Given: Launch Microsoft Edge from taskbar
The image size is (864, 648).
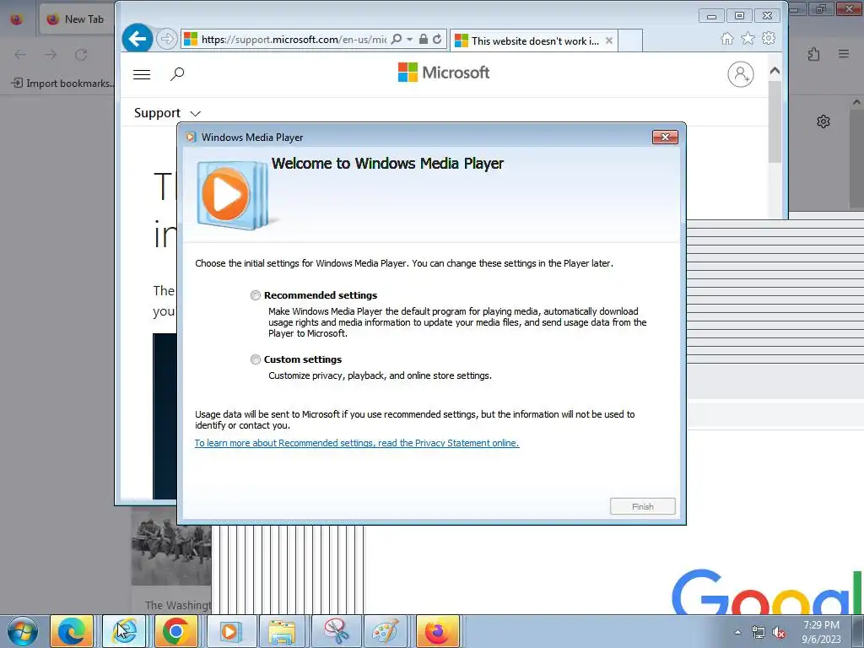Looking at the screenshot, I should (x=72, y=631).
